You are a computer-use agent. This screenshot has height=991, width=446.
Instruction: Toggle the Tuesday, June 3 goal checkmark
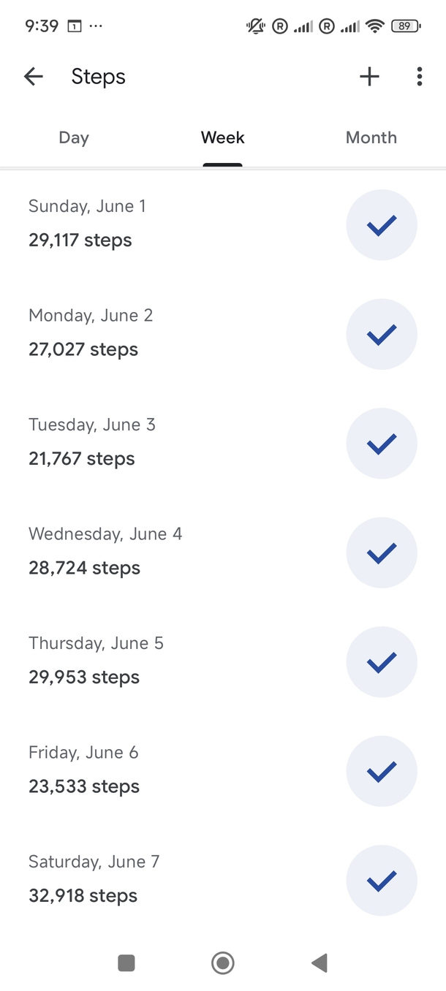pyautogui.click(x=381, y=444)
